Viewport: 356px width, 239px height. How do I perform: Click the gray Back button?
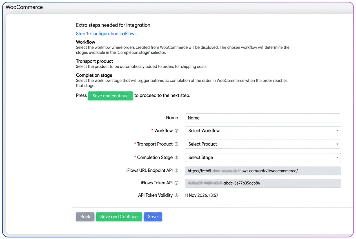85,217
